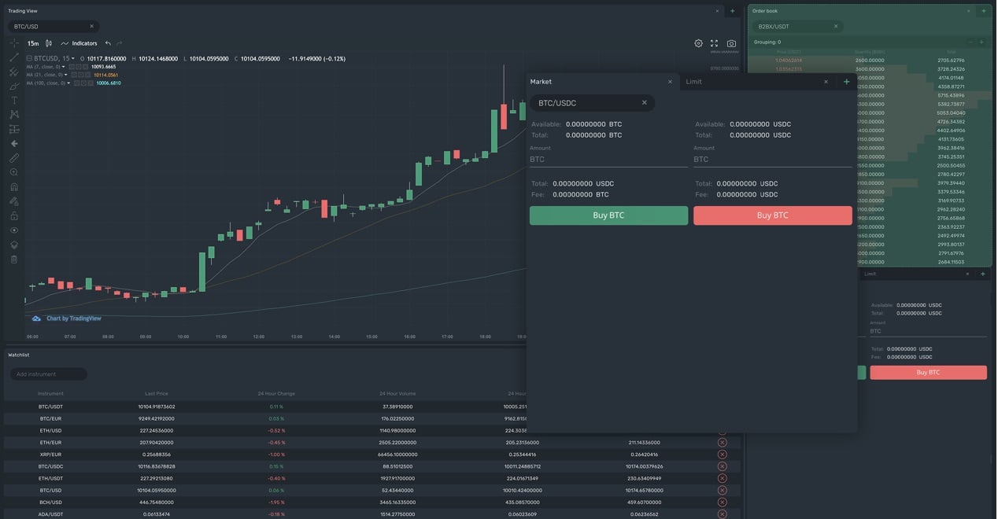Select the Market order tab
998x519 pixels.
(541, 82)
